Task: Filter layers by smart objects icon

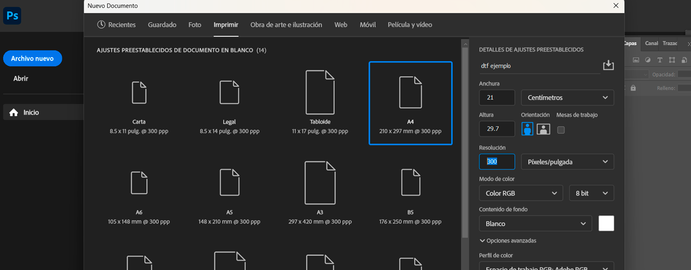Action: [683, 60]
